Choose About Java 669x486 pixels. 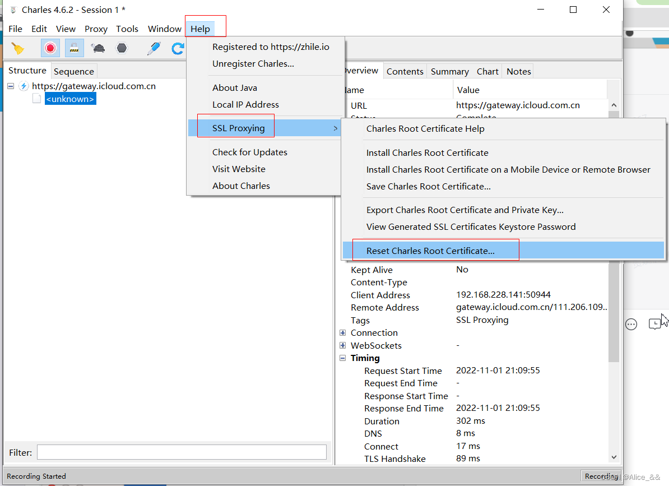235,88
